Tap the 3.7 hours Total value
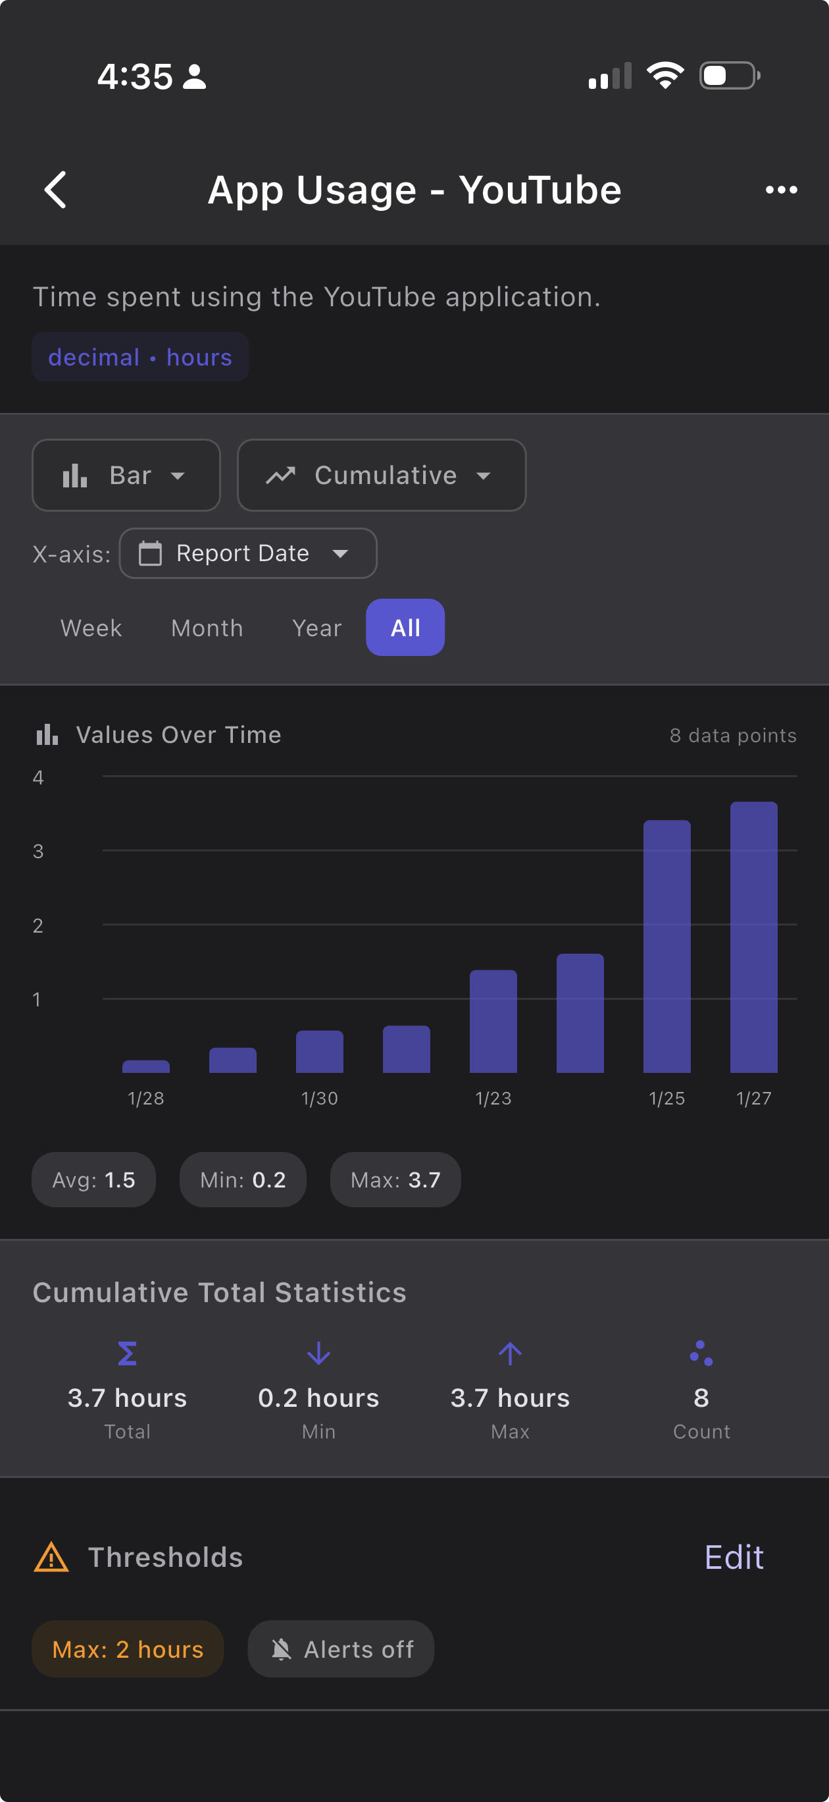The image size is (829, 1802). [127, 1398]
